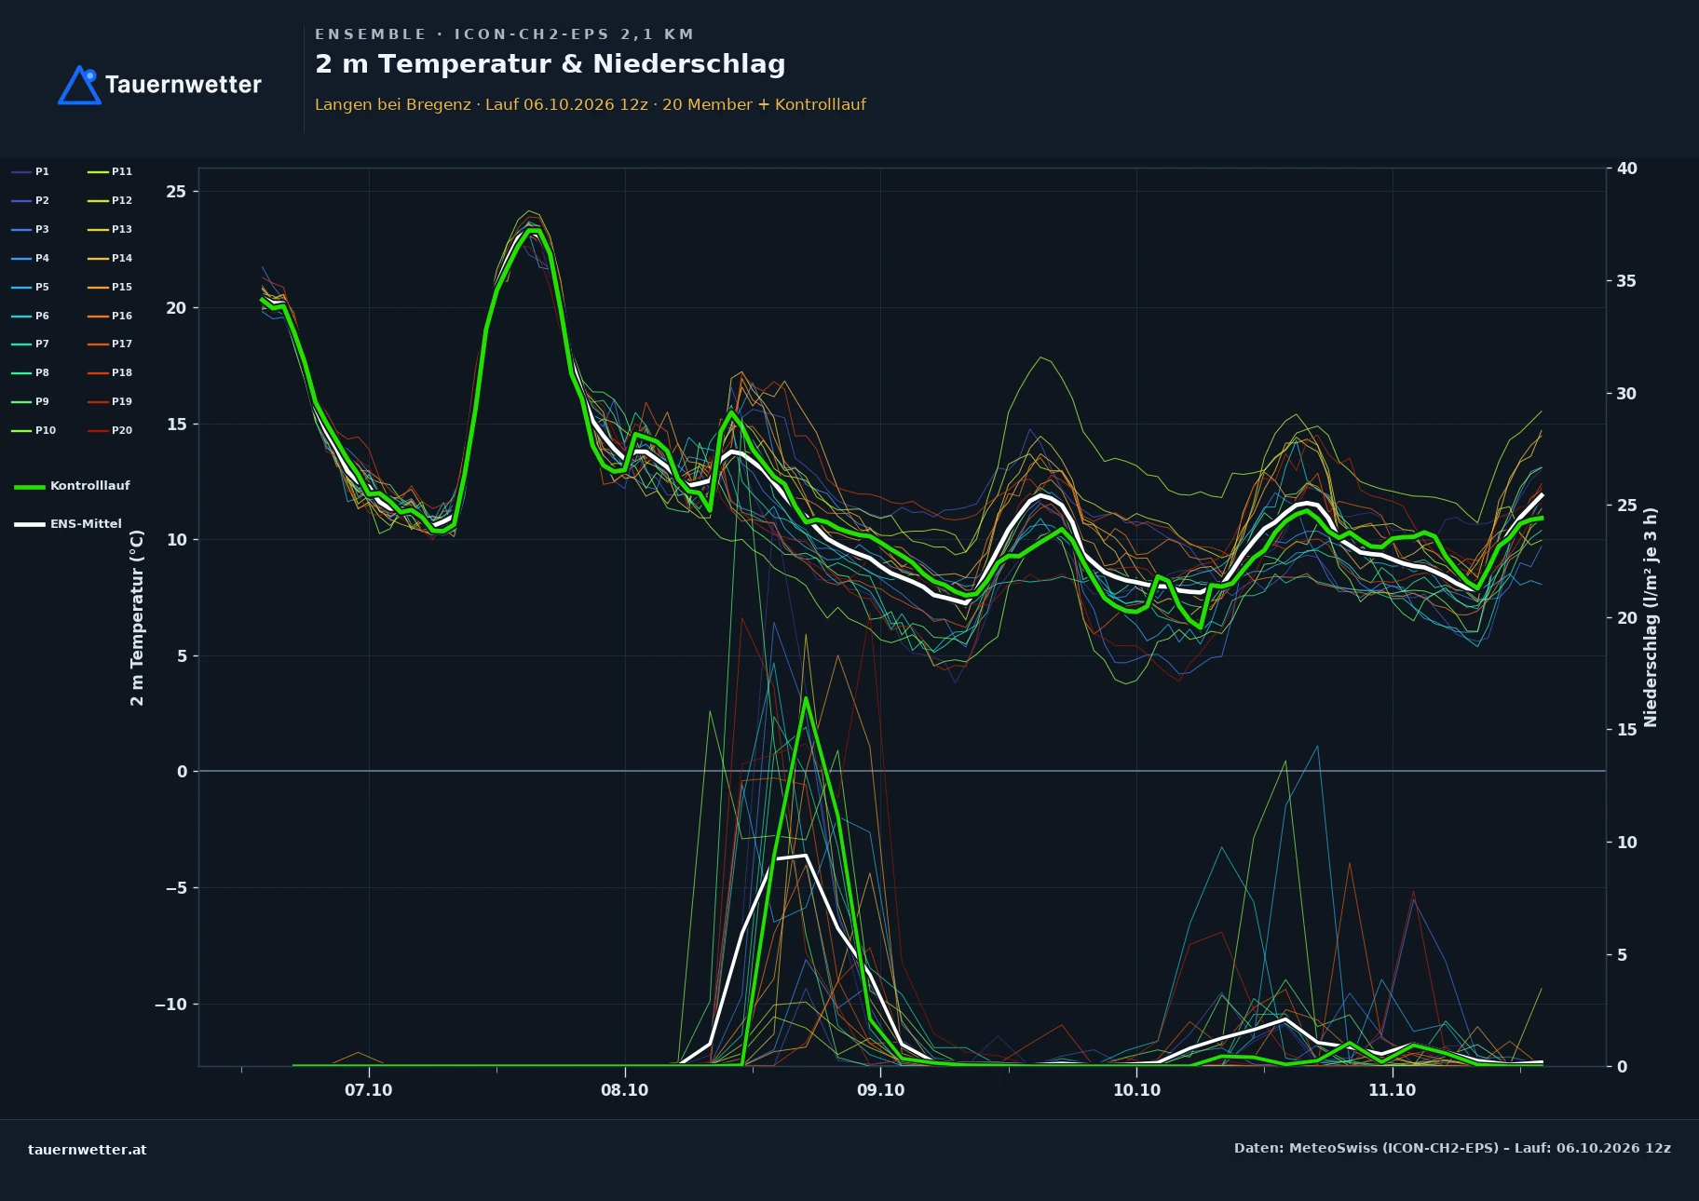Click the P13 legend entry
1699x1201 pixels.
[x=110, y=229]
